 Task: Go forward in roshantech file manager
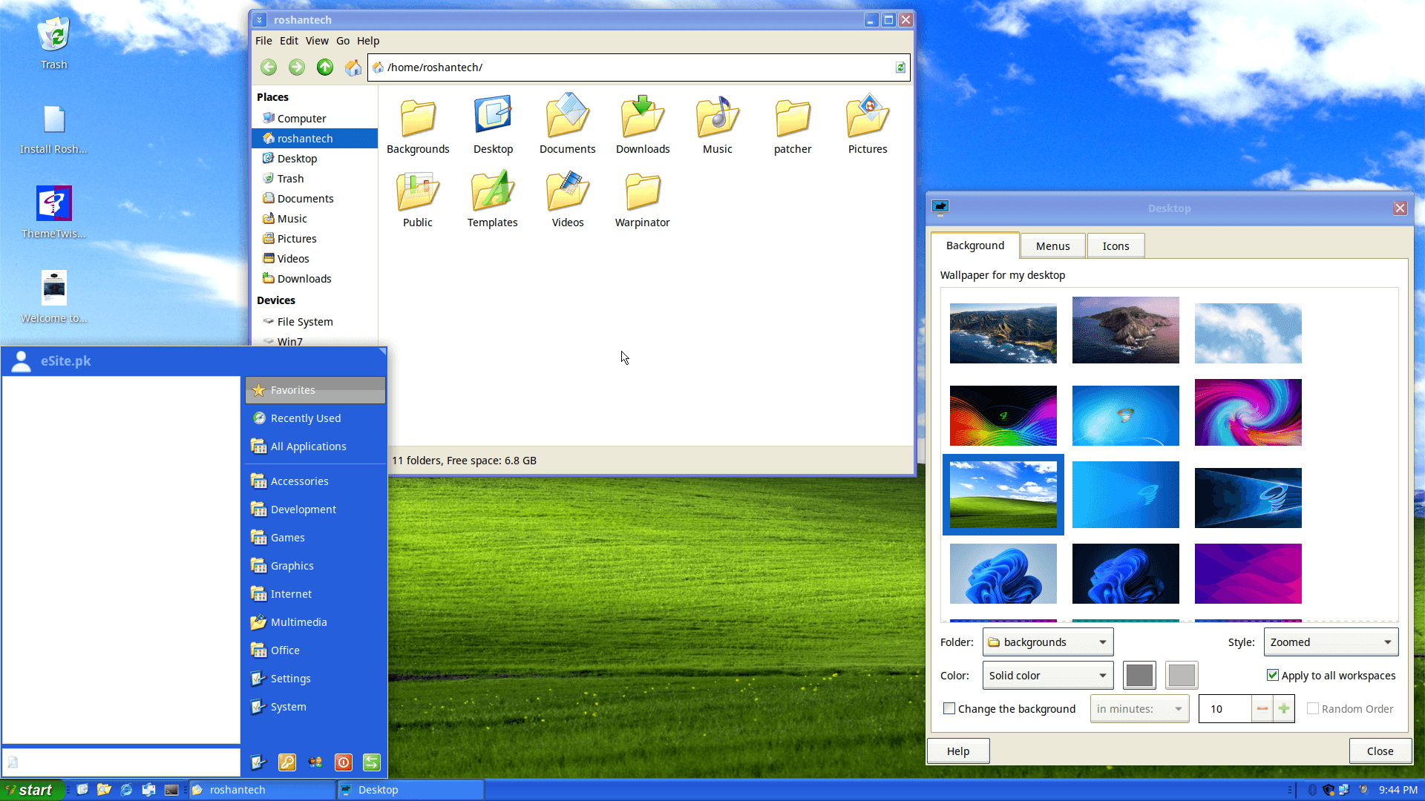[297, 67]
